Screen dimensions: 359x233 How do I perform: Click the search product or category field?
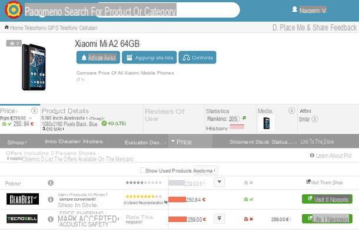click(x=132, y=11)
